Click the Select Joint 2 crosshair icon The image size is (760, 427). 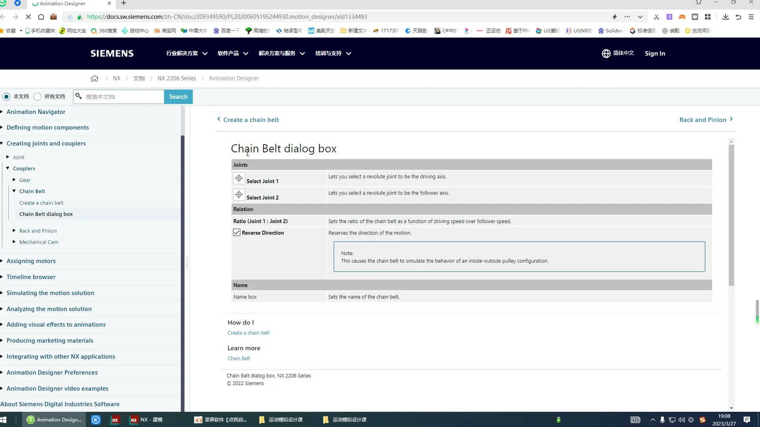[239, 195]
